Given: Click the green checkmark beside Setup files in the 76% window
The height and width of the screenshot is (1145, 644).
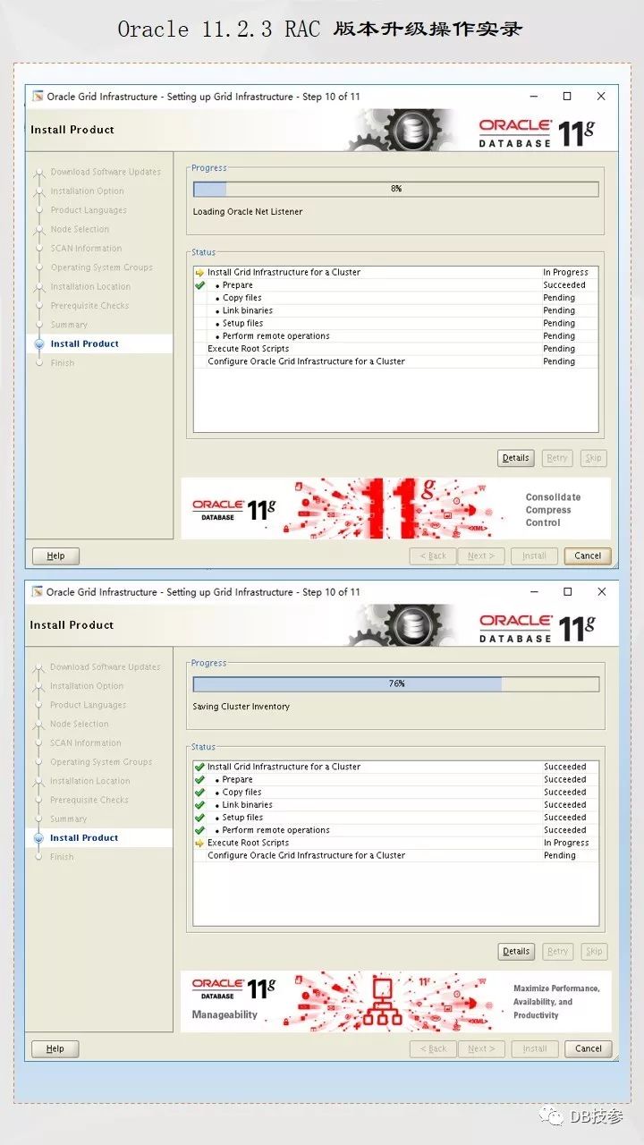Looking at the screenshot, I should [x=199, y=818].
